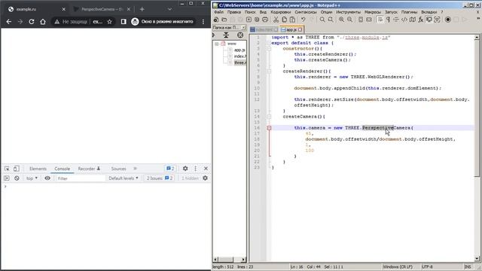
Task: Go to the Chrome Home page icon
Action: (x=43, y=22)
